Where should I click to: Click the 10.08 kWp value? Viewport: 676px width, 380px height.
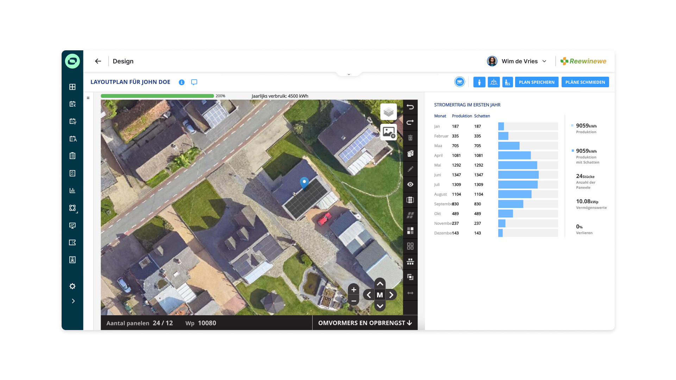(x=587, y=201)
